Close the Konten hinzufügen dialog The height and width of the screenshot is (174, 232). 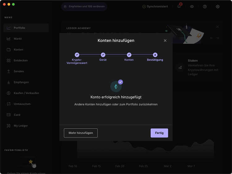tap(165, 40)
